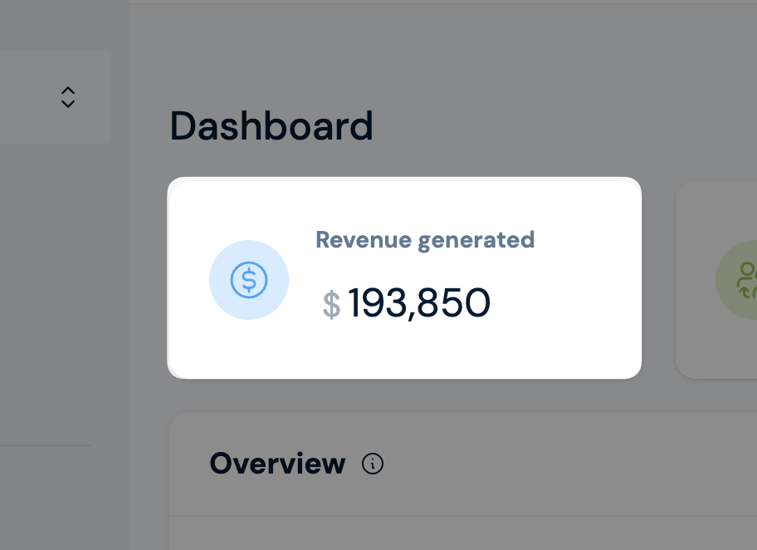Click the top header bar strip

point(442,2)
